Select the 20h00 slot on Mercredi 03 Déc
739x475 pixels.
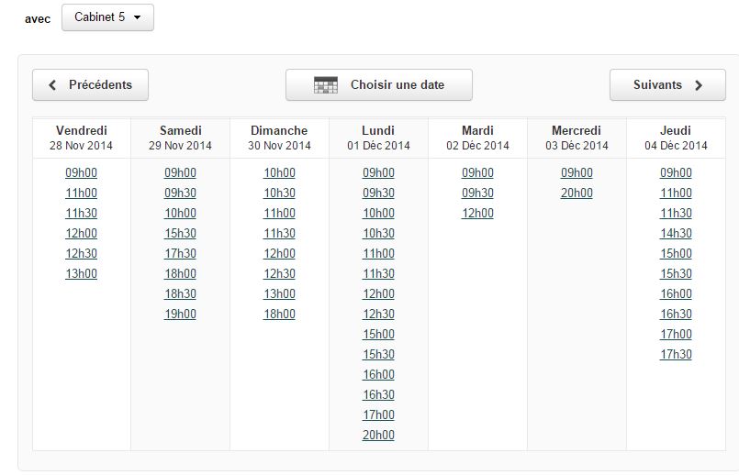point(577,193)
